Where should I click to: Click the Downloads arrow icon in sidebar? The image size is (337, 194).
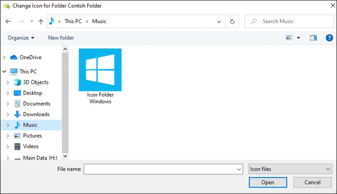click(x=17, y=114)
